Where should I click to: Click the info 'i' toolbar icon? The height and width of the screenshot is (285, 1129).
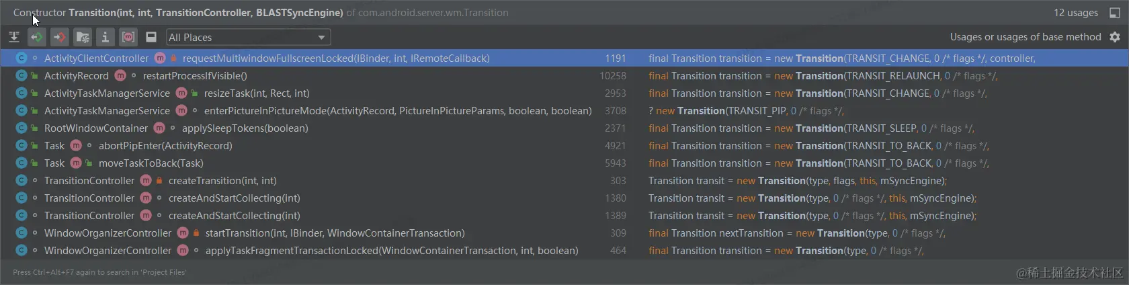[x=106, y=37]
